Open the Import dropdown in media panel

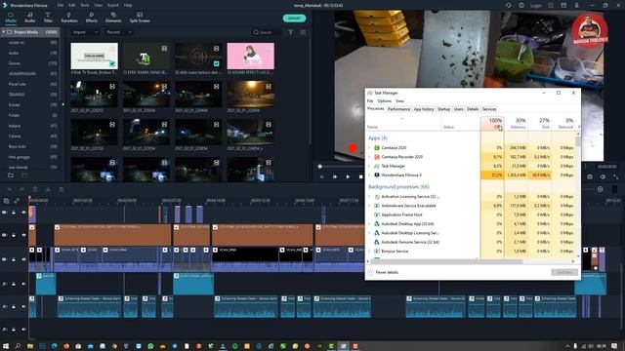tap(85, 32)
